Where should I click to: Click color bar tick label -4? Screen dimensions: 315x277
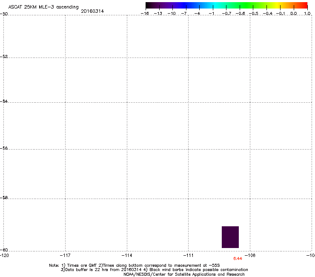click(197, 14)
